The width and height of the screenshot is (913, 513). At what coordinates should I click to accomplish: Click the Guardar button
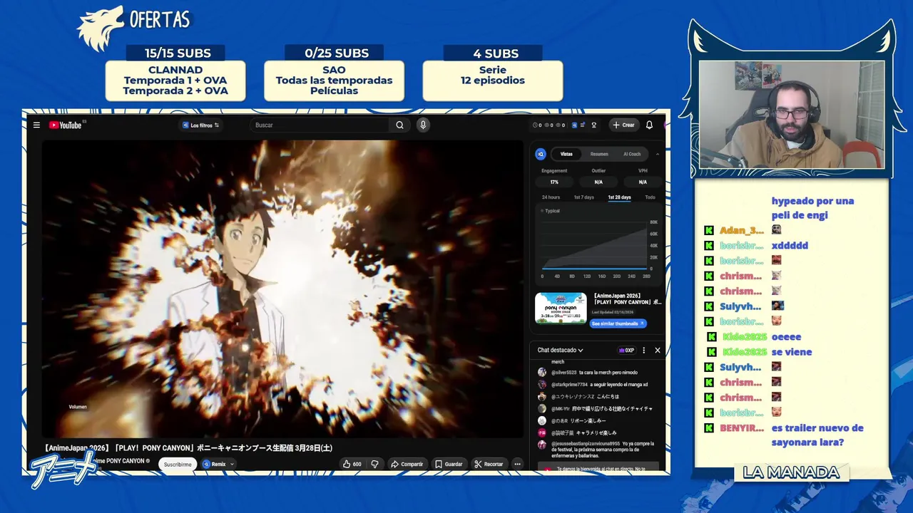[x=449, y=464]
